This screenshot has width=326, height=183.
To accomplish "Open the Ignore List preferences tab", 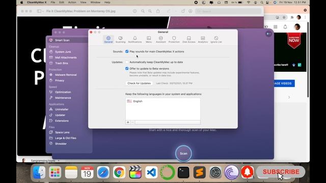I will [216, 39].
